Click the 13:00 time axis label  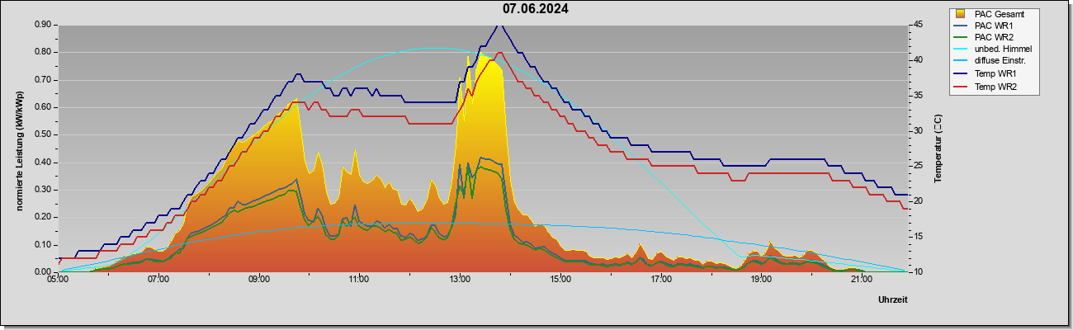click(460, 280)
